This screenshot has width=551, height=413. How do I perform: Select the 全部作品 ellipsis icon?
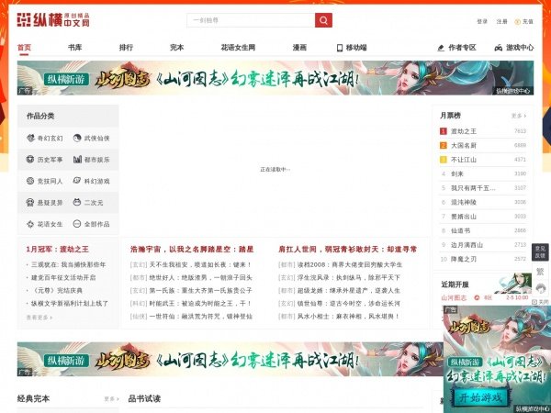tap(77, 224)
